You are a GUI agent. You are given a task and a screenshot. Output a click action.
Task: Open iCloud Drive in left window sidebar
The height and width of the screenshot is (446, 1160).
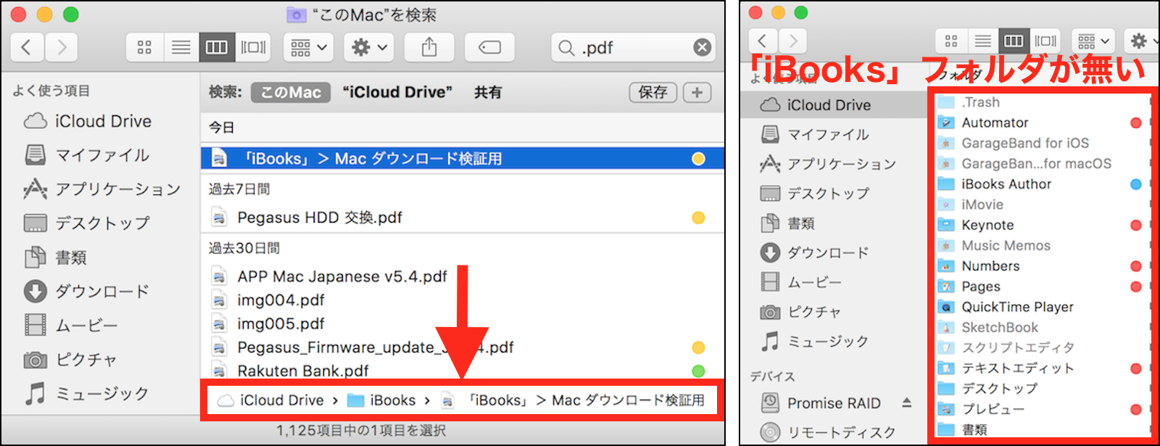(88, 121)
